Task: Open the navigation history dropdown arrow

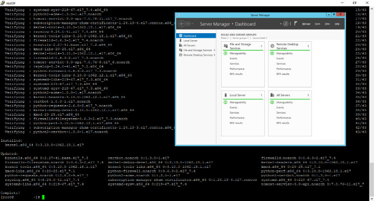Action: pos(192,24)
